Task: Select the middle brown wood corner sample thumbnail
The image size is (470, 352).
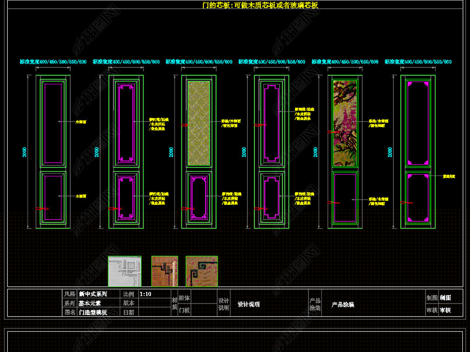Action: 165,271
